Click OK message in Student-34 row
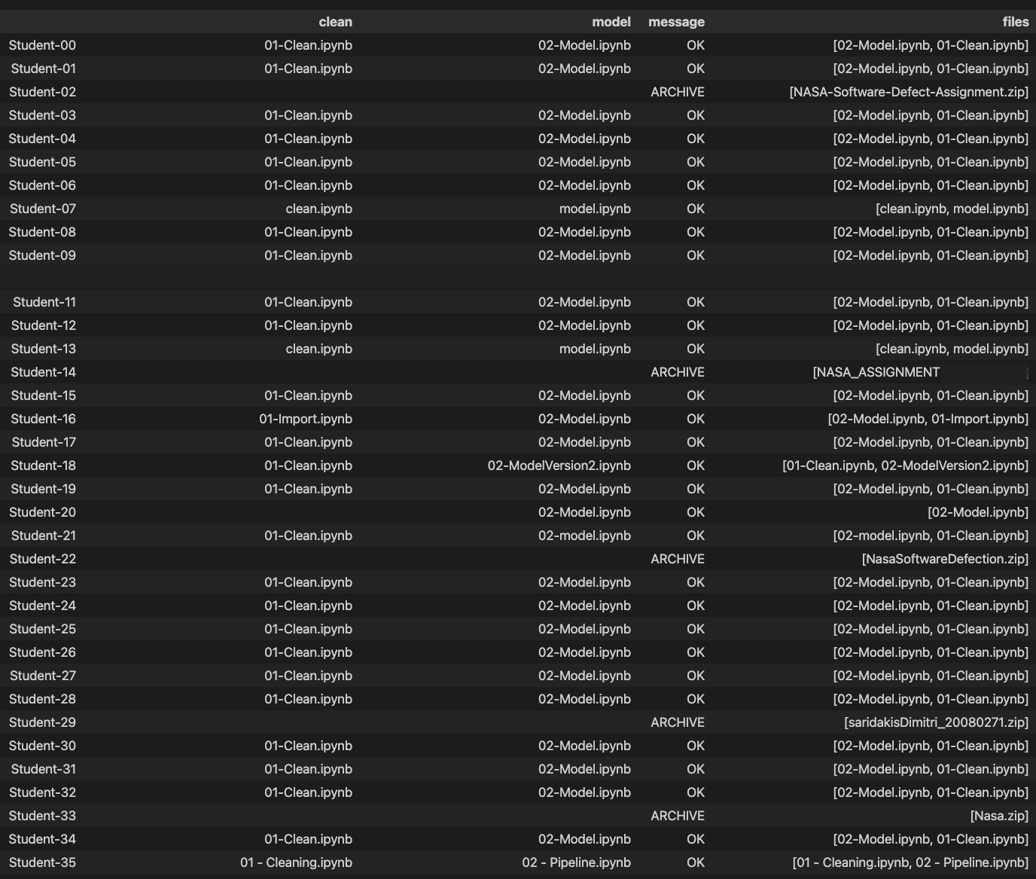The height and width of the screenshot is (879, 1036). (x=695, y=839)
